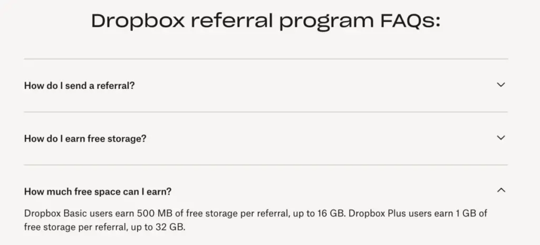This screenshot has height=245, width=540.
Task: Click "Dropbox Plus" in the answer text
Action: (x=373, y=215)
